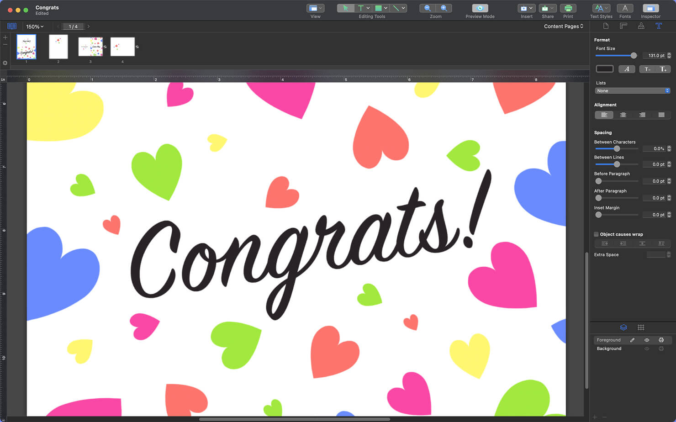Select the arrow selection tool

tap(345, 8)
